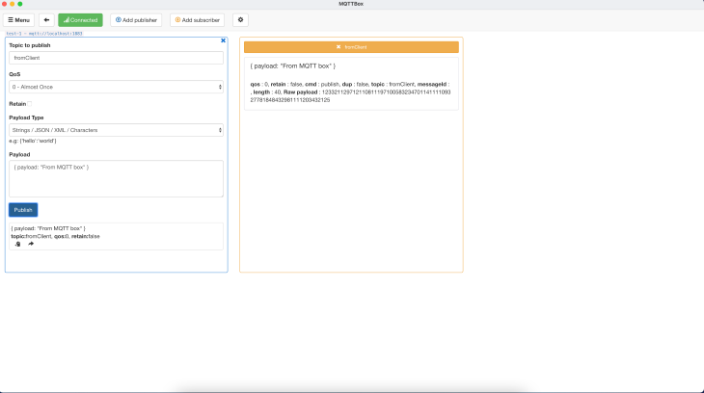Close the publisher panel with blue X
The image size is (704, 393).
pyautogui.click(x=224, y=40)
